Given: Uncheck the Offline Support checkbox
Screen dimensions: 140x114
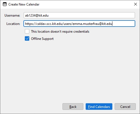Looking at the screenshot, I should point(27,38).
